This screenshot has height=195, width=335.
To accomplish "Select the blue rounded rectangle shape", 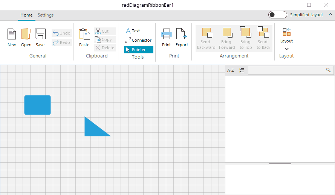I will [37, 105].
